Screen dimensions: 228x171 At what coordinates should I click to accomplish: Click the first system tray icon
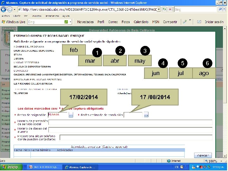pos(193,167)
